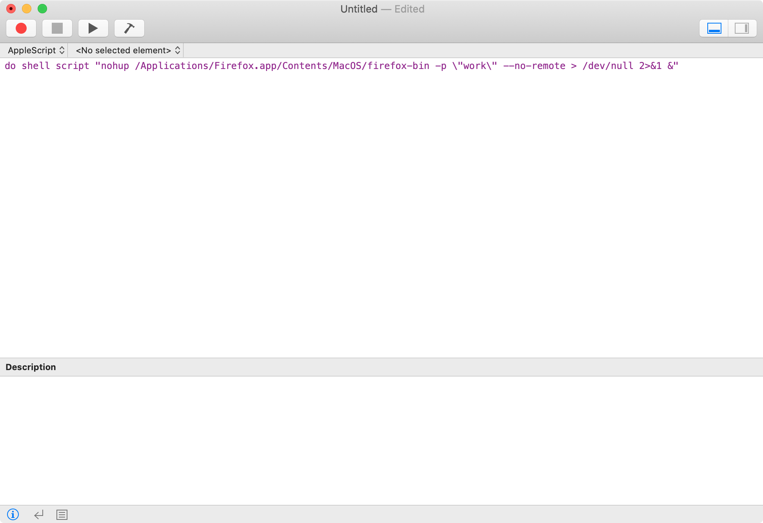
Task: Open the No selected element dropdown
Action: pyautogui.click(x=128, y=50)
